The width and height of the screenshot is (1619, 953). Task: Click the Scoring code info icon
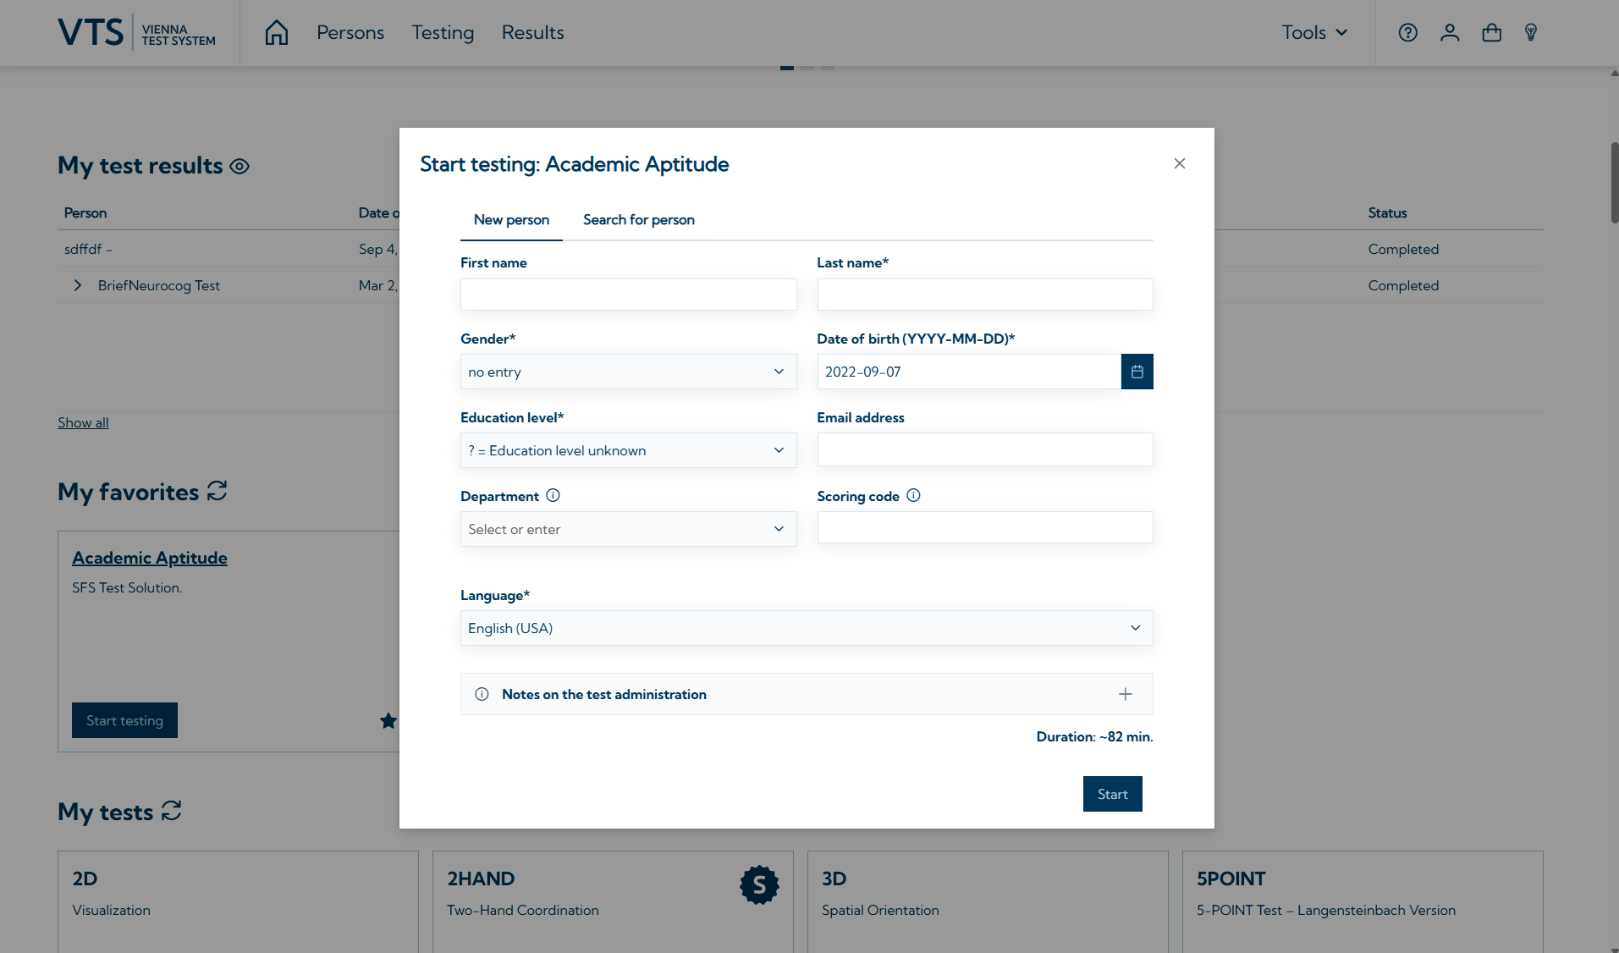tap(913, 496)
